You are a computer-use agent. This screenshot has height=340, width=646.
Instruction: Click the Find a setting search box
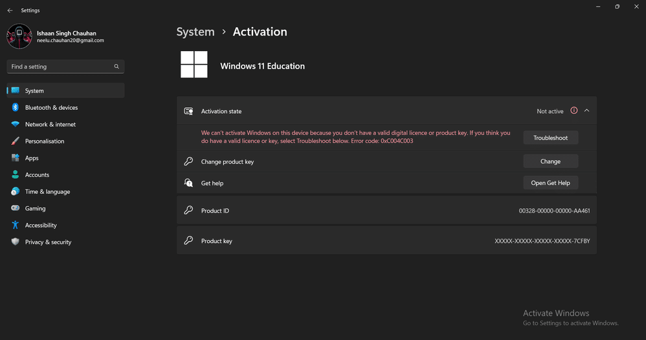tap(65, 67)
